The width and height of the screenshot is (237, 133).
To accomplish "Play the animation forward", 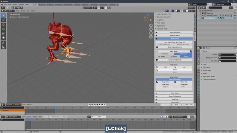I will point(100,105).
